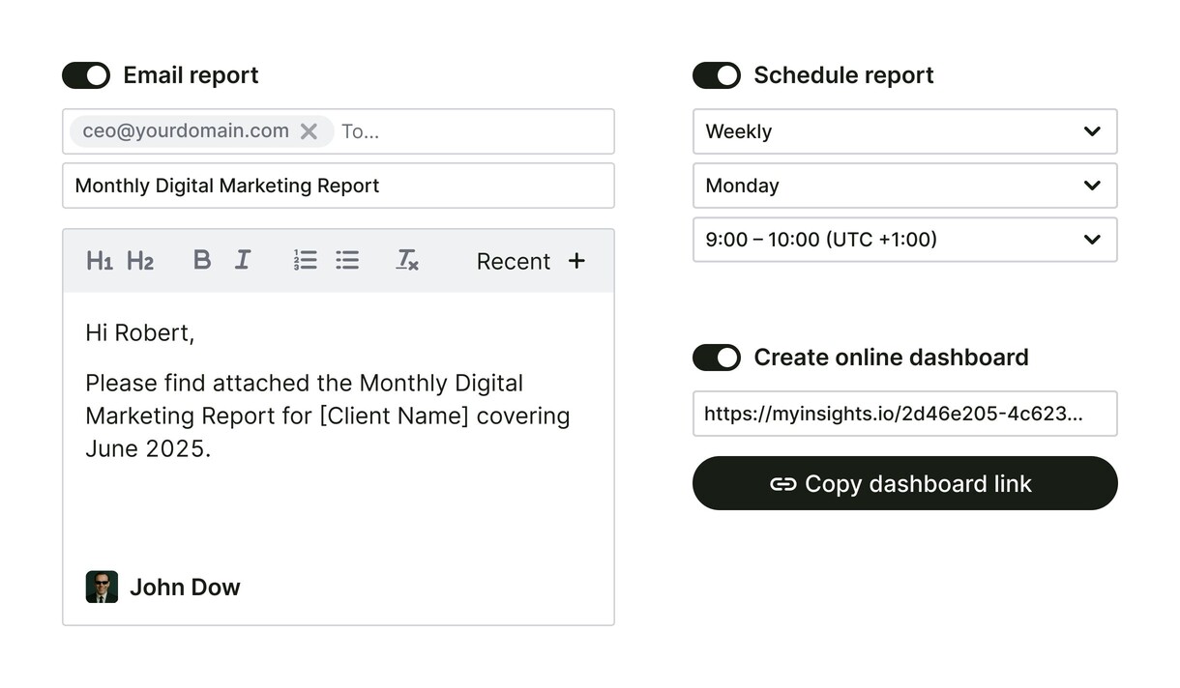The image size is (1180, 688).
Task: Open the 9:00 – 10:00 time dropdown
Action: click(905, 240)
